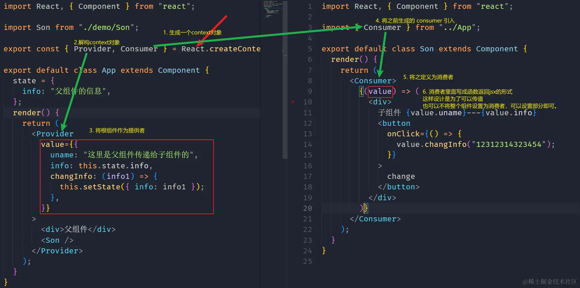The image size is (580, 288).
Task: Click the left editor's vertical scrollbar
Action: pos(285,80)
